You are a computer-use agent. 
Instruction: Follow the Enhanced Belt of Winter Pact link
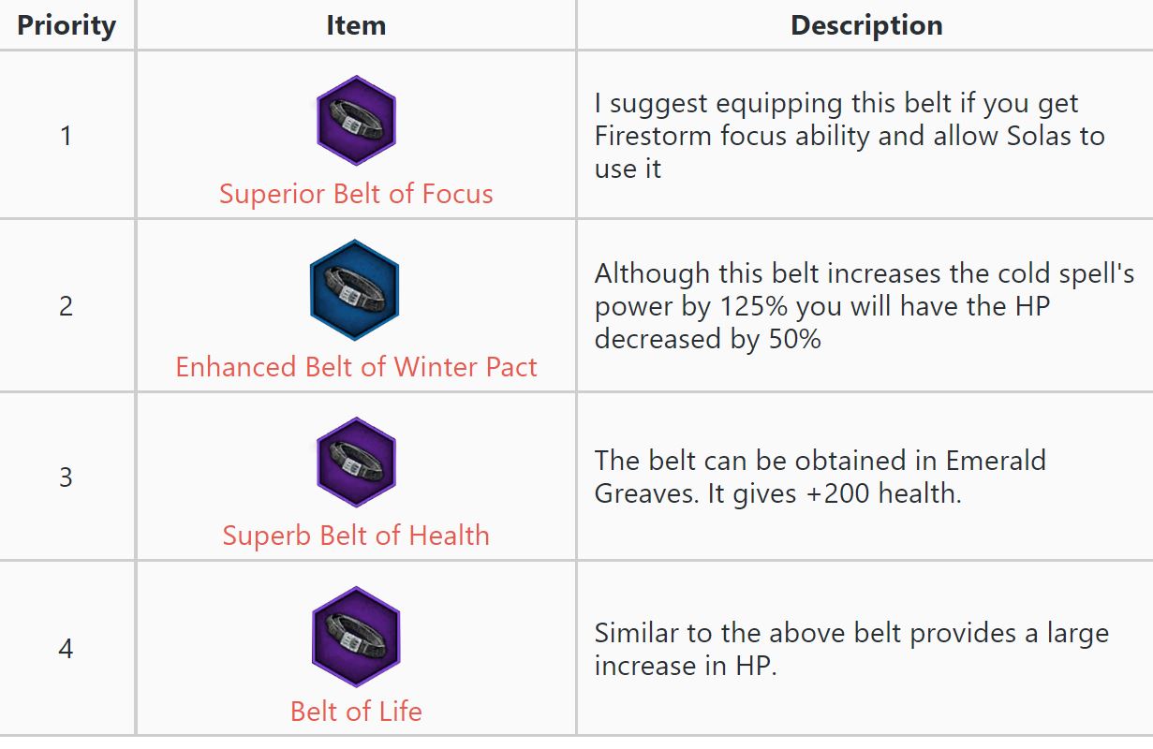(x=356, y=366)
